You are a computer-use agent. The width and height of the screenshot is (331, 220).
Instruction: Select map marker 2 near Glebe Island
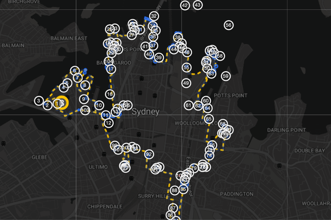click(x=47, y=105)
